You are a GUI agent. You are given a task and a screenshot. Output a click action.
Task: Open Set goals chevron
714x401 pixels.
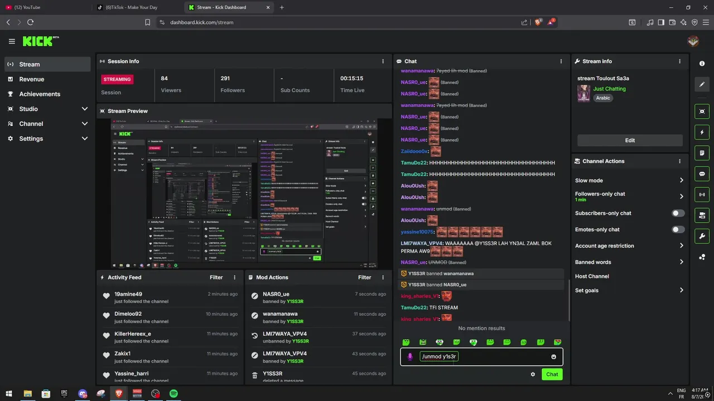click(x=681, y=290)
